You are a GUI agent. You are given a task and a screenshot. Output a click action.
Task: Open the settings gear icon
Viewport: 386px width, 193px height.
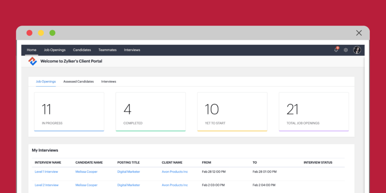coord(346,50)
